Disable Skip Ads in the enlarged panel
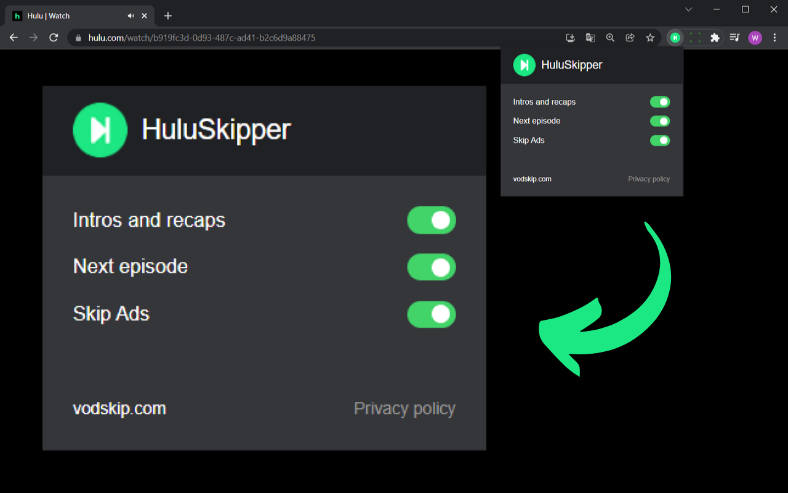788x493 pixels. tap(432, 314)
